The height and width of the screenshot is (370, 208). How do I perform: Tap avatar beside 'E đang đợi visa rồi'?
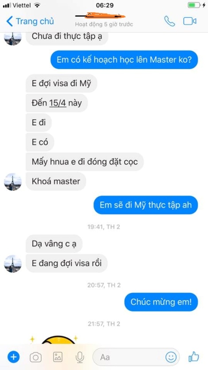13,264
